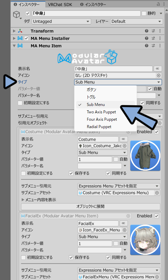The image size is (168, 280).
Task: Switch to the VRChat SDK tab
Action: [60, 4]
